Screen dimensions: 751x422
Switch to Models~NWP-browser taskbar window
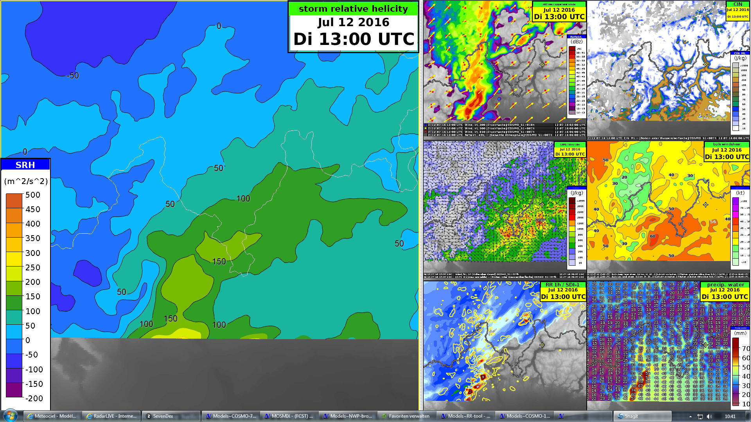pyautogui.click(x=348, y=416)
